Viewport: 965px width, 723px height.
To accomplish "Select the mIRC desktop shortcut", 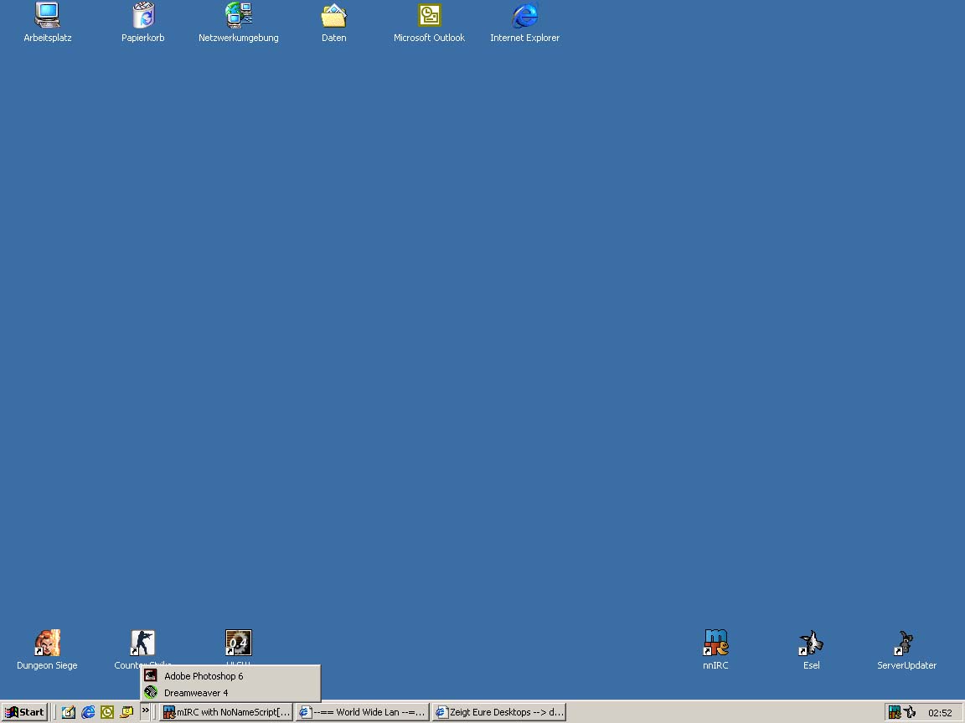I will point(716,644).
